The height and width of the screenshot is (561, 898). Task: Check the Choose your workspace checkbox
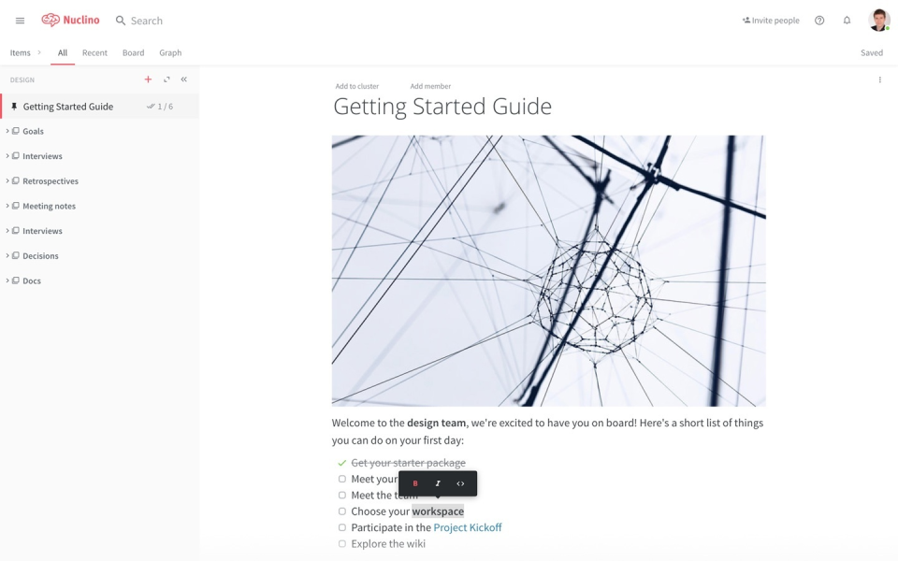[x=342, y=511]
